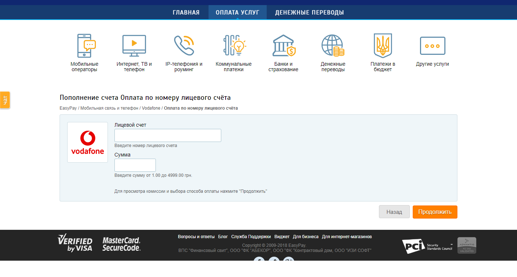Viewport: 517px width, 277px height.
Task: Click the heading Пополнение счета Оплата по номеру лицевого счёта
Action: (145, 98)
